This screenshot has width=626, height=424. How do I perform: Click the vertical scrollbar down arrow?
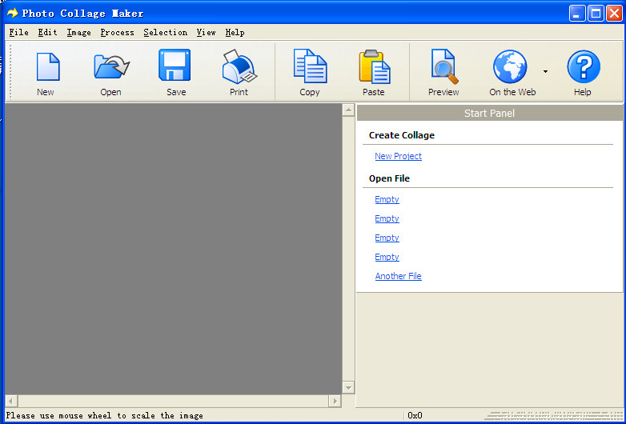click(348, 387)
